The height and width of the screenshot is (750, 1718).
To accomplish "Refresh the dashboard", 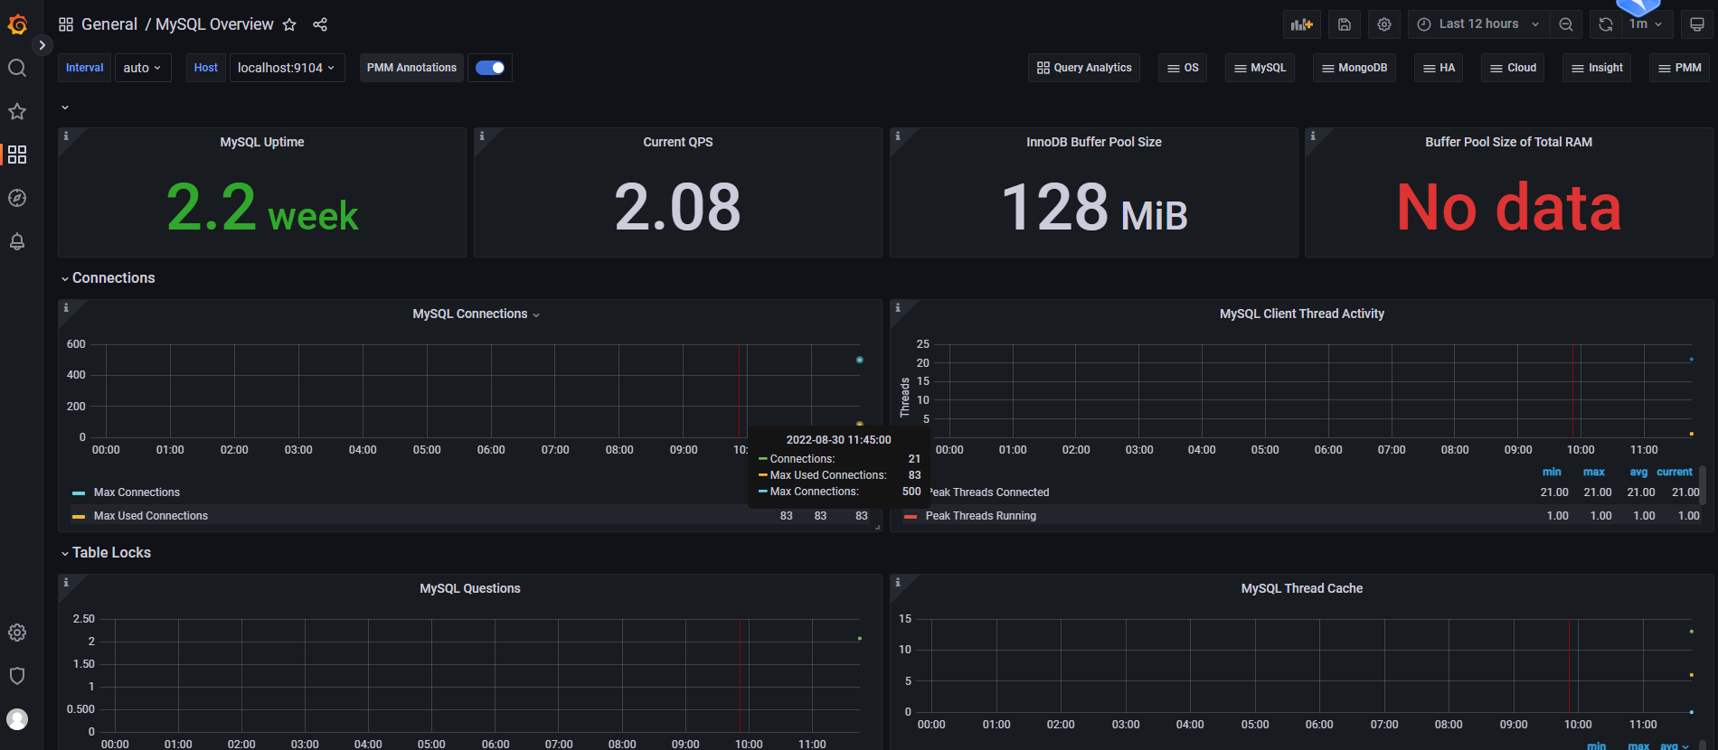I will [x=1606, y=24].
